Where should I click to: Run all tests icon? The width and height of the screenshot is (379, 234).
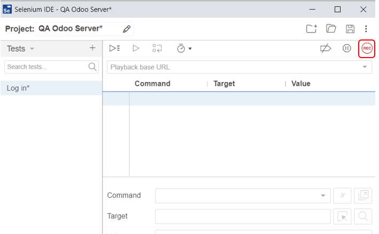point(114,49)
